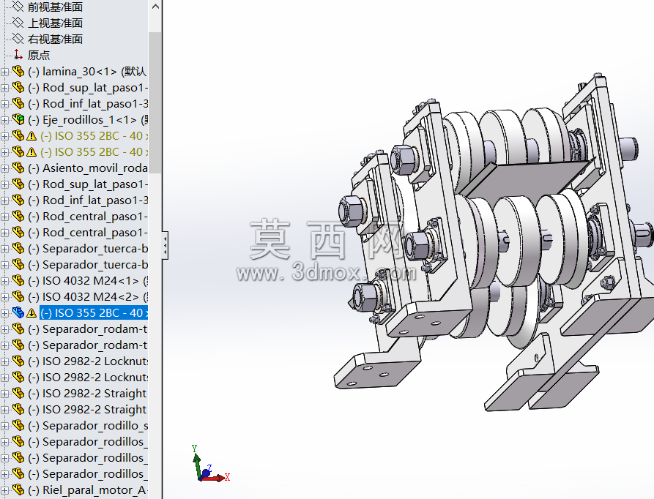Select 原点 in the tree
The height and width of the screenshot is (499, 654).
[x=39, y=55]
